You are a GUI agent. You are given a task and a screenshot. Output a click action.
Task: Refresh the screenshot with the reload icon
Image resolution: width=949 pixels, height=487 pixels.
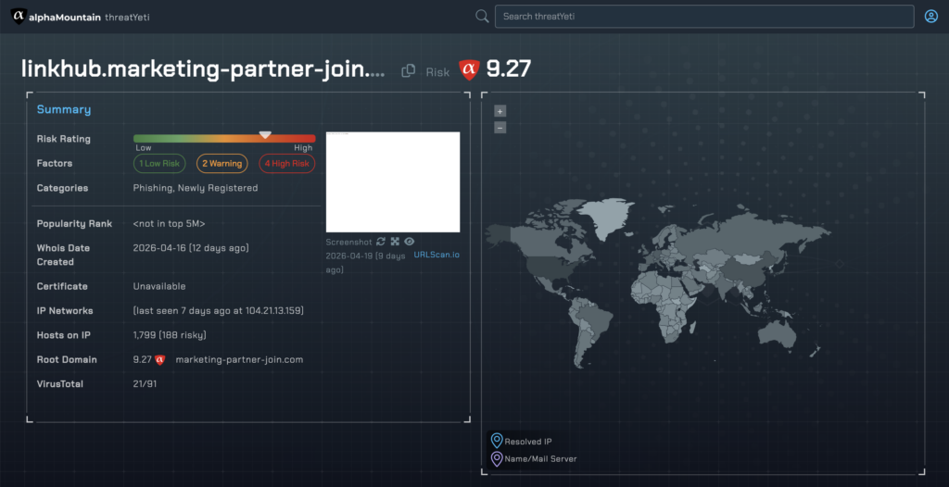pyautogui.click(x=381, y=242)
